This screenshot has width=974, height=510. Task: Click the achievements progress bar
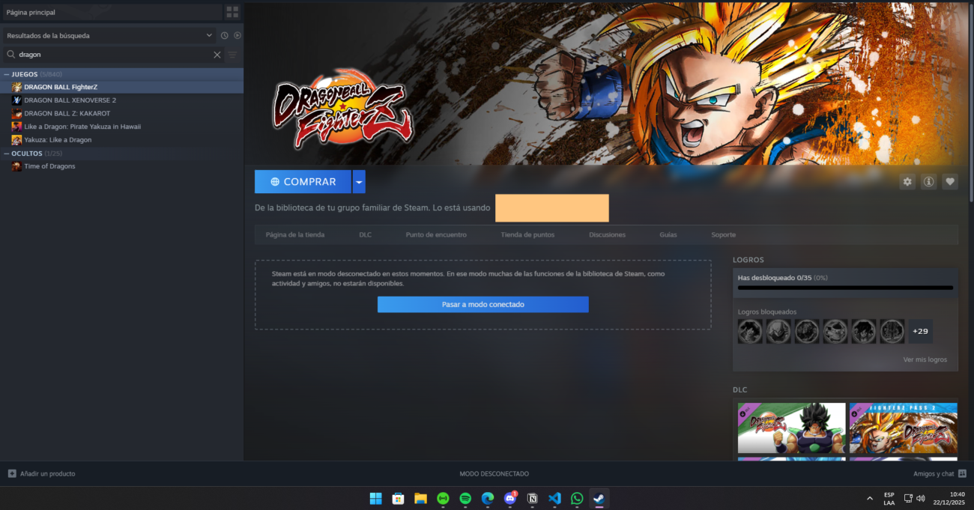[845, 288]
